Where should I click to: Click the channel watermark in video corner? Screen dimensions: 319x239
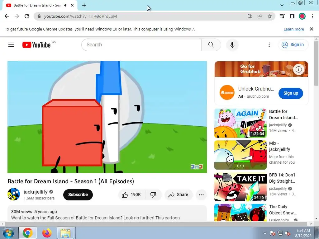[x=197, y=167]
